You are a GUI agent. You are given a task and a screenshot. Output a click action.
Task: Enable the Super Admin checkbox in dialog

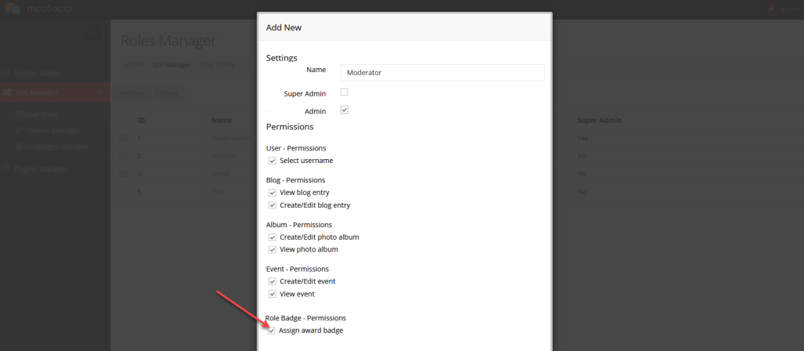[345, 92]
